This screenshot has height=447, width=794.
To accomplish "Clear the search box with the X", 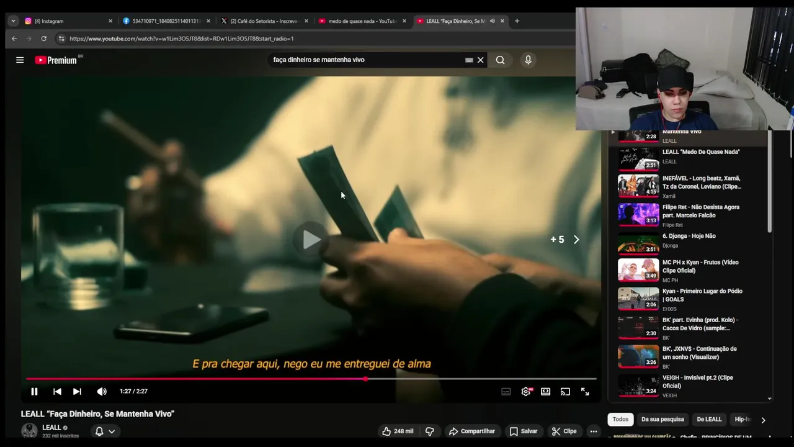I will coord(480,60).
